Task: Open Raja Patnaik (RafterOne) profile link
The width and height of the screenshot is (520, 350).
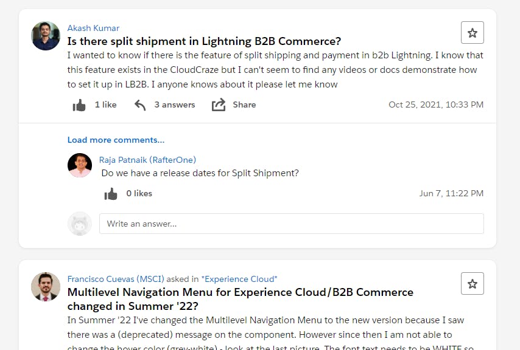Action: point(147,160)
